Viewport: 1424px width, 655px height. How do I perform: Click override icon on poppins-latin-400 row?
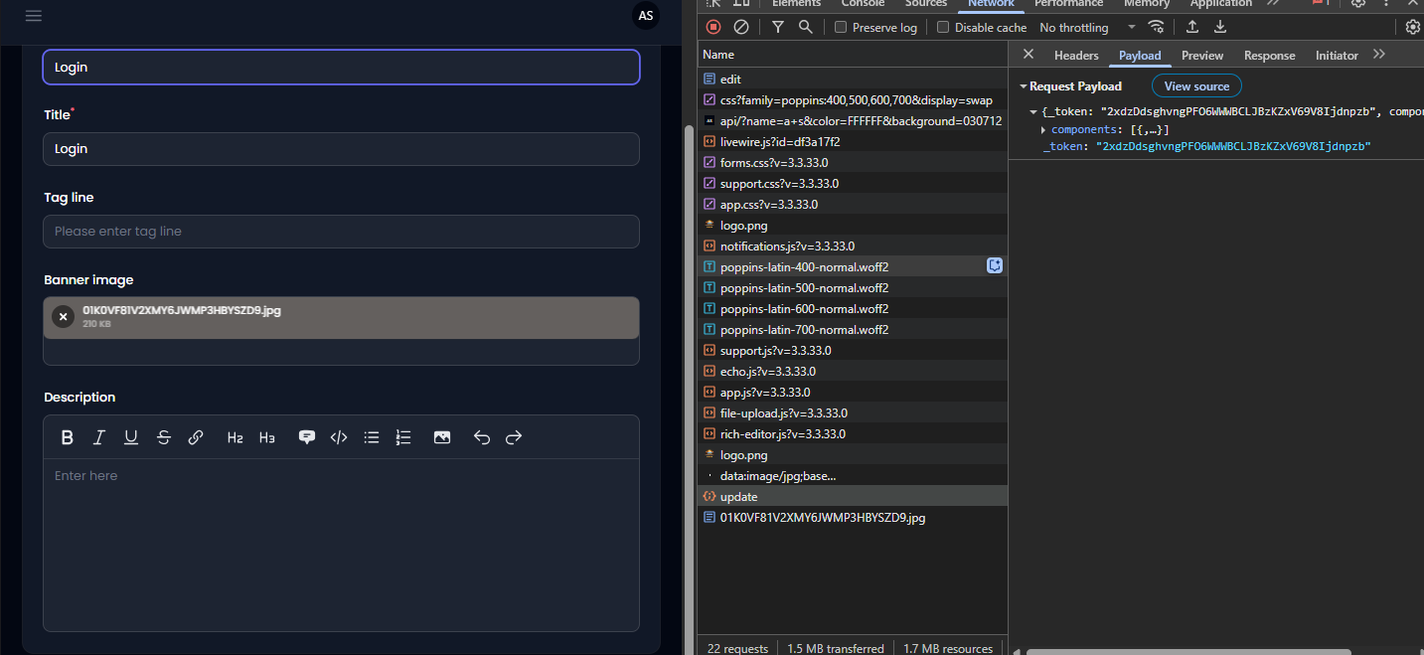click(x=995, y=265)
